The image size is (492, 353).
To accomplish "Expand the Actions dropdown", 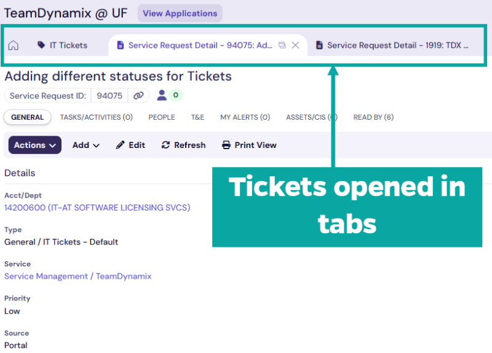I will click(x=35, y=145).
